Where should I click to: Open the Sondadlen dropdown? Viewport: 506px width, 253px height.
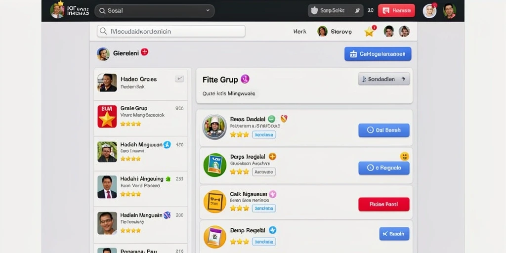coord(384,79)
